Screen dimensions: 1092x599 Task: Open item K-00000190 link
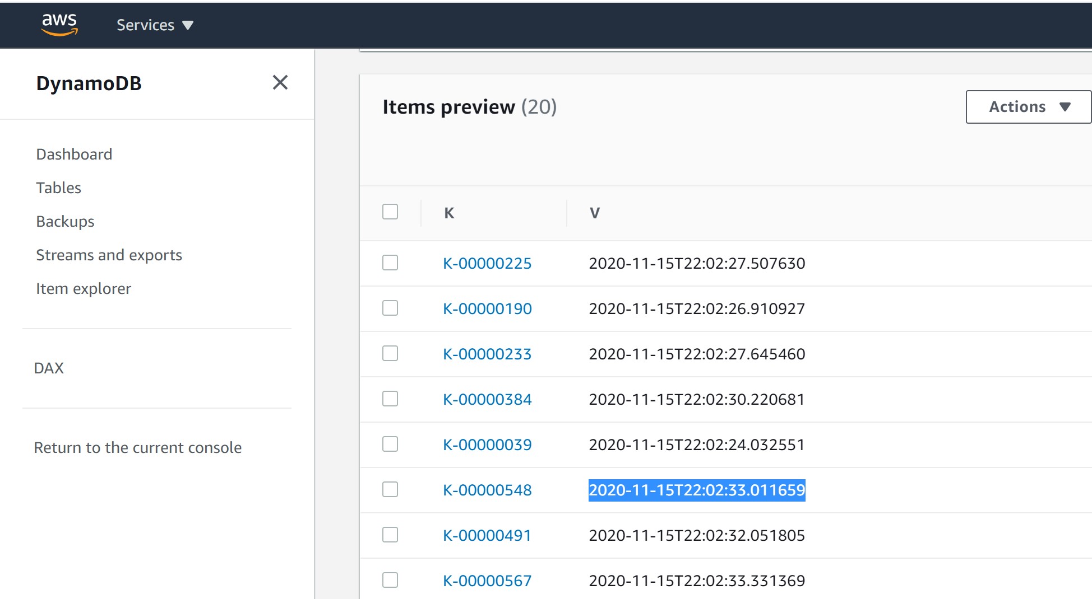pyautogui.click(x=487, y=309)
